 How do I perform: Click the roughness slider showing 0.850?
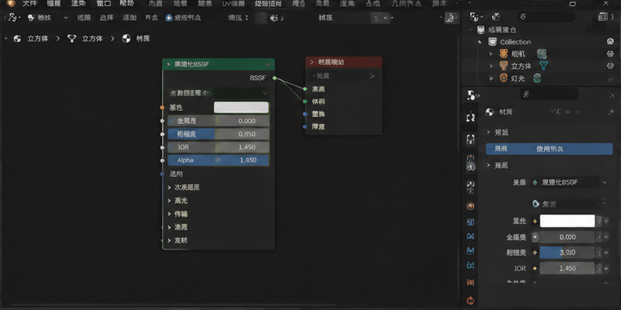[x=218, y=134]
